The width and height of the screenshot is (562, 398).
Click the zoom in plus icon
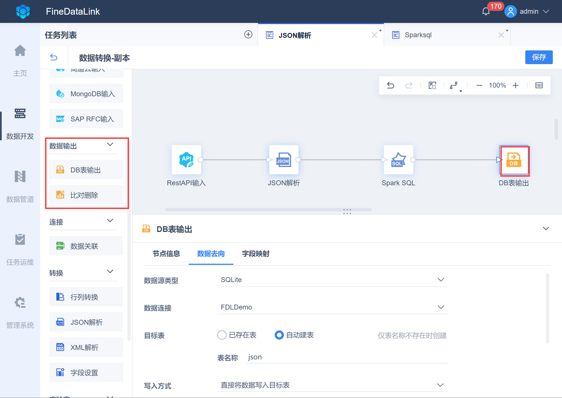tap(516, 85)
